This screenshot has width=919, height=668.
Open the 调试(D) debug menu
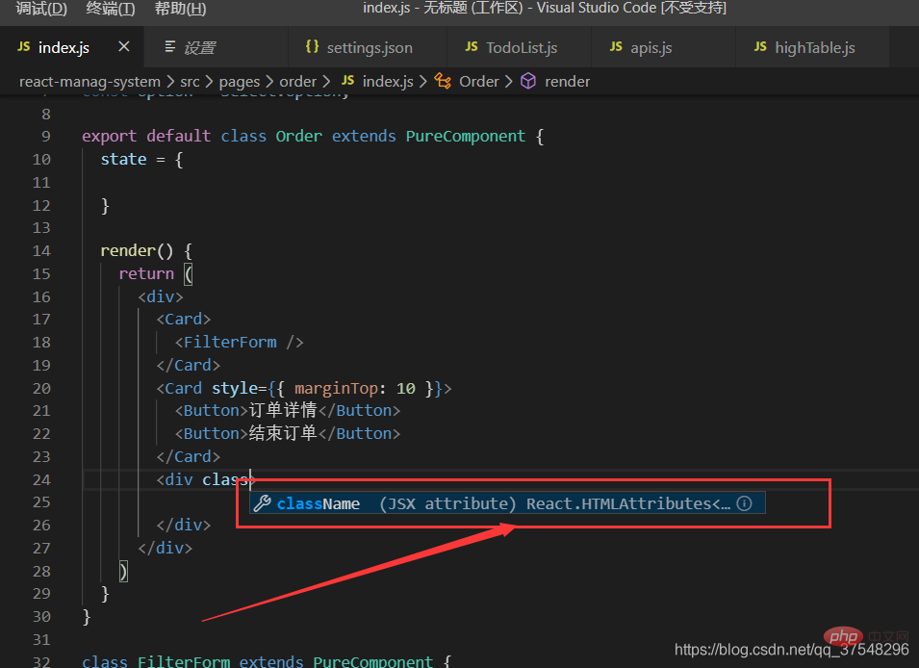pos(41,9)
